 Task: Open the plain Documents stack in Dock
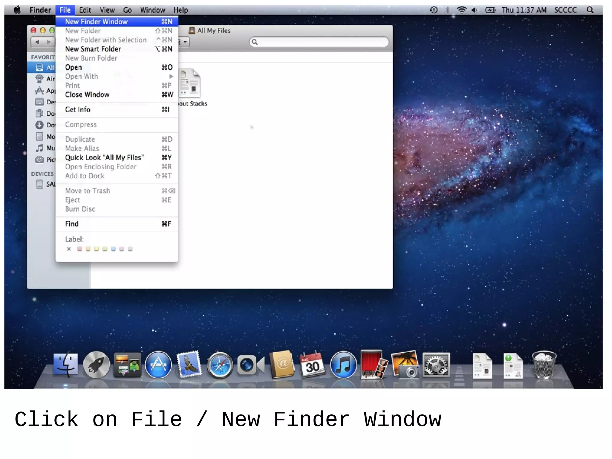tap(482, 366)
